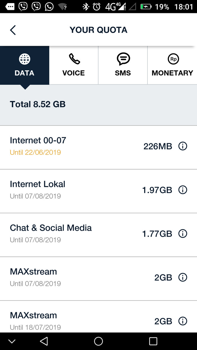Tap the Android back triangle button
Viewport: 197px width, 350px height.
(x=44, y=341)
